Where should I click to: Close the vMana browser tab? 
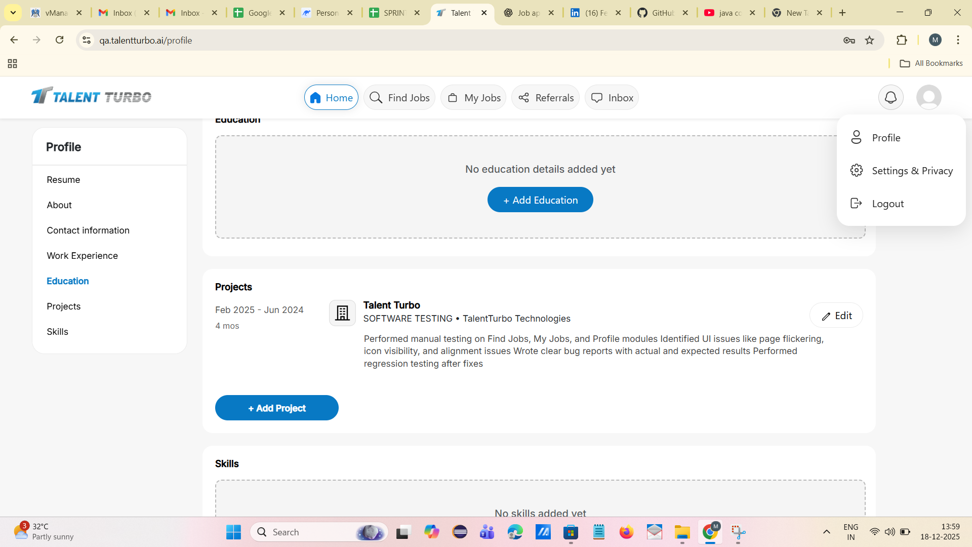(x=79, y=13)
